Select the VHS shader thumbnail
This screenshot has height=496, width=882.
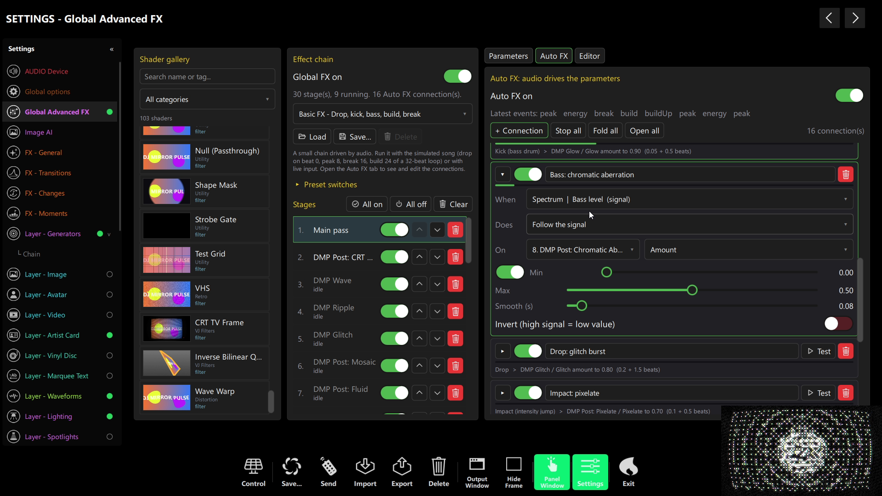click(x=166, y=294)
